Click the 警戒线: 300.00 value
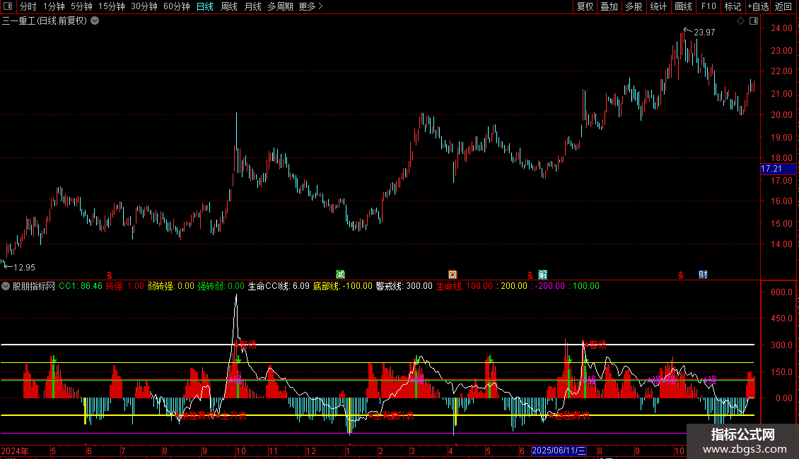Screen dimensions: 799x459 [404, 286]
